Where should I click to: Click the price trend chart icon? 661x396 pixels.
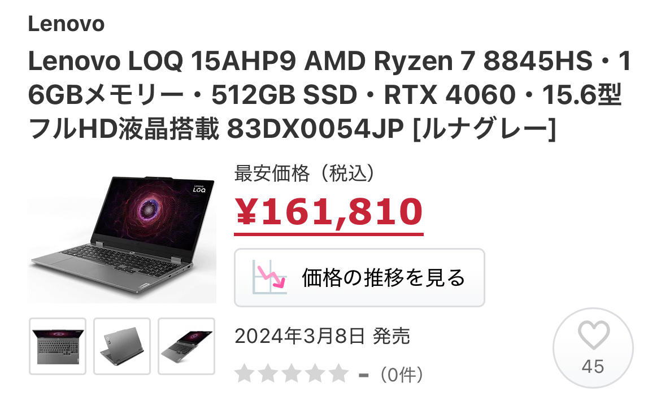269,277
